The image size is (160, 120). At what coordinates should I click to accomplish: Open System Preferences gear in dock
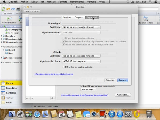(128, 114)
